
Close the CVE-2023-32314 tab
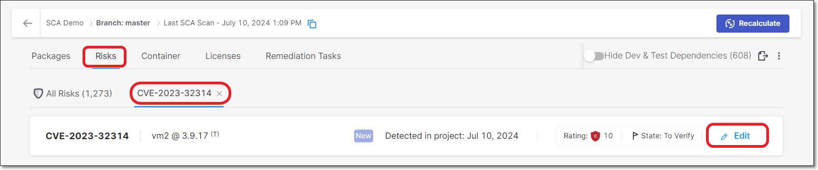coord(219,94)
